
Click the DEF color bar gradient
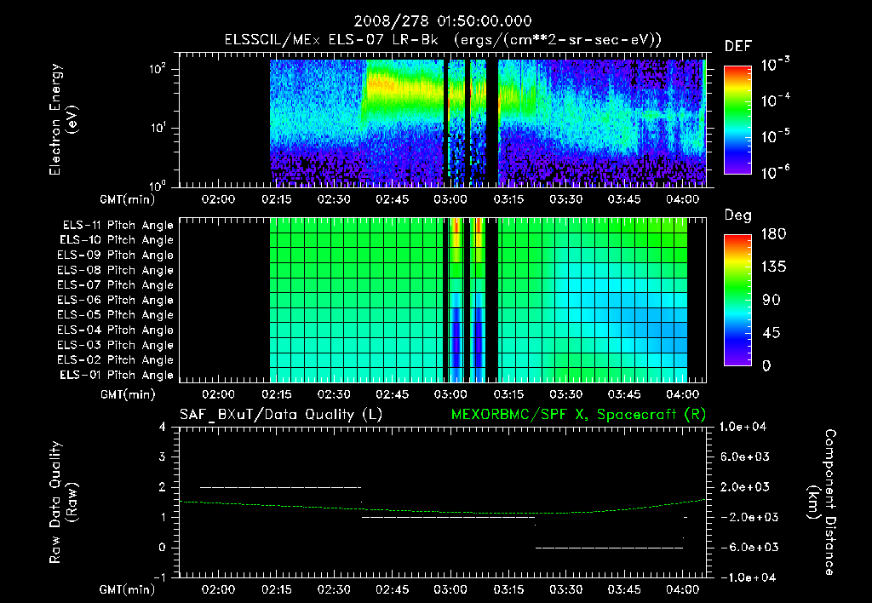click(737, 119)
